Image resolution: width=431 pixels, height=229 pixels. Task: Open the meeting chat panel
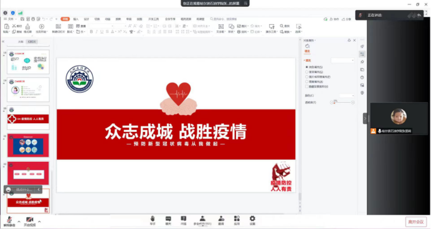click(168, 220)
